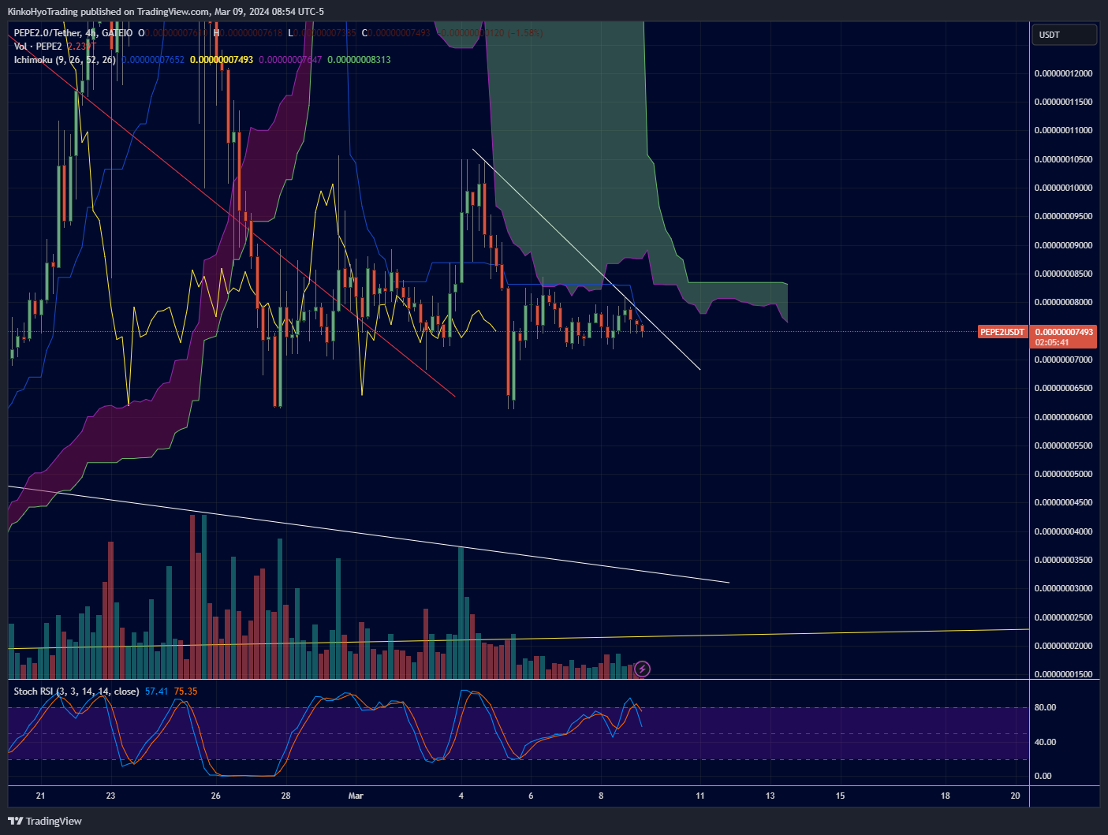Image resolution: width=1108 pixels, height=835 pixels.
Task: Click the purple Ichimoku value 0.00000007647
Action: pyautogui.click(x=290, y=60)
